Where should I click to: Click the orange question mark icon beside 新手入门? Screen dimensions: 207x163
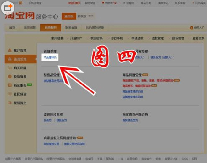(191, 28)
